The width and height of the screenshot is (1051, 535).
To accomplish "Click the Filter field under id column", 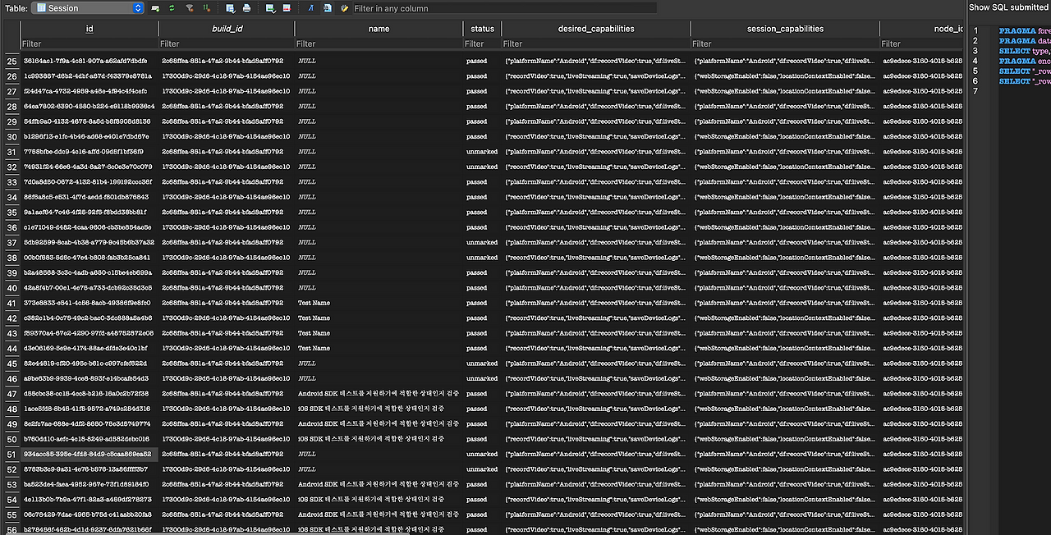I will pos(89,43).
